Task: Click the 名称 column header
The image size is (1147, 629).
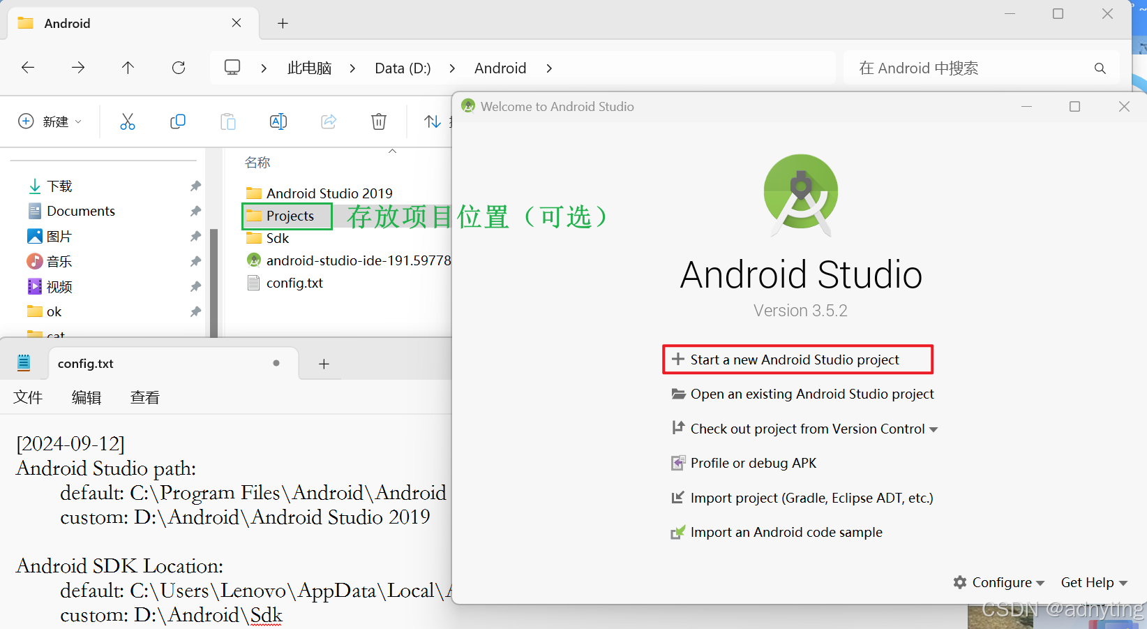Action: pos(257,163)
